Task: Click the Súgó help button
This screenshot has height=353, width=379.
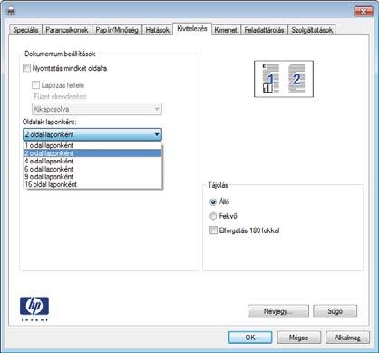Action: point(335,311)
